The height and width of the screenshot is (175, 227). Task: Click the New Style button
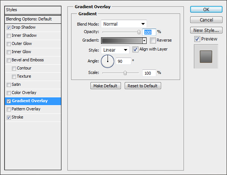click(206, 30)
